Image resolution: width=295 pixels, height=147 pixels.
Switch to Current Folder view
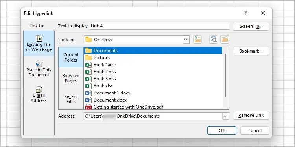click(x=71, y=57)
